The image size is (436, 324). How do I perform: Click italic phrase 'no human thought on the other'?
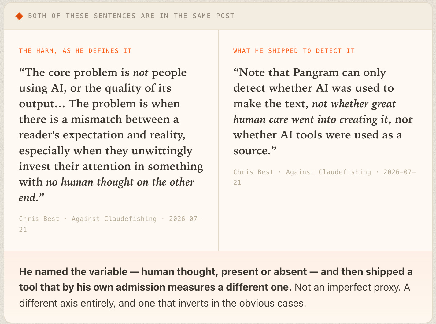120,182
